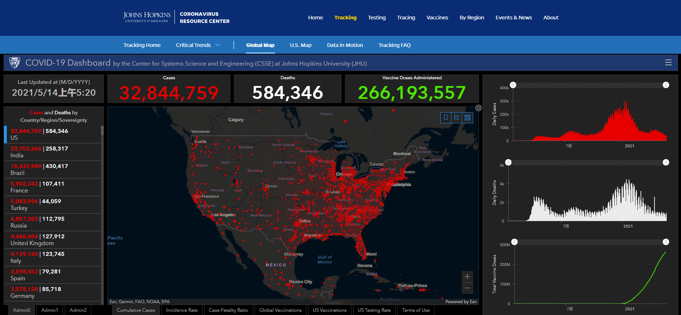
Task: Select the Admin1 tab
Action: (49, 310)
